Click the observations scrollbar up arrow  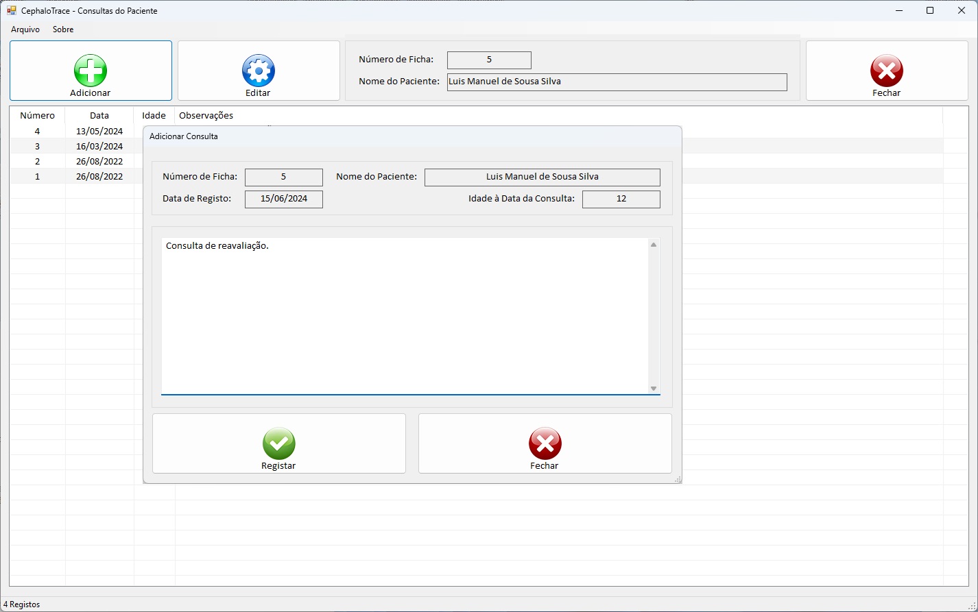click(654, 245)
